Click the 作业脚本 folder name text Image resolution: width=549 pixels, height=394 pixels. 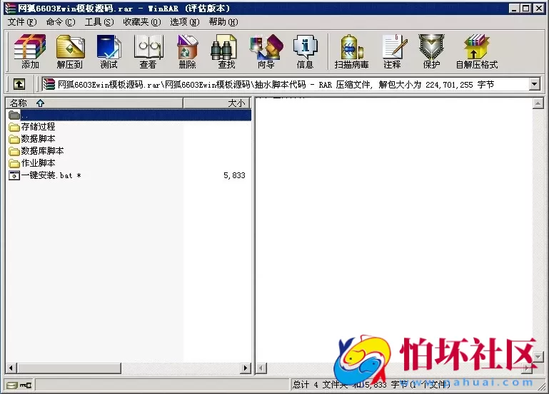tap(38, 163)
